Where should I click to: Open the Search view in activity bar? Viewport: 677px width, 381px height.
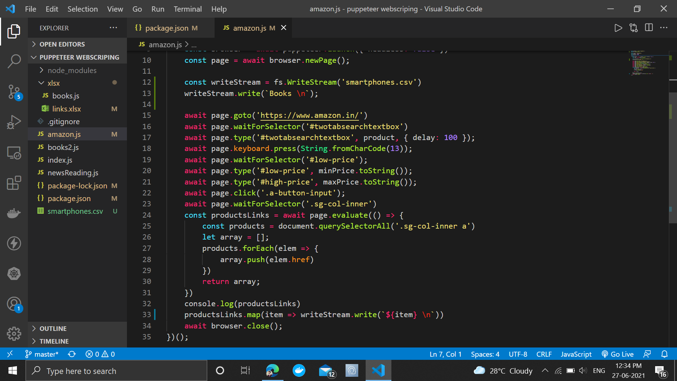(x=14, y=61)
